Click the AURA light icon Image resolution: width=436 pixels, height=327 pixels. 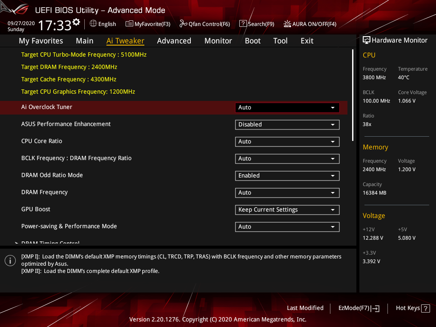pyautogui.click(x=287, y=24)
